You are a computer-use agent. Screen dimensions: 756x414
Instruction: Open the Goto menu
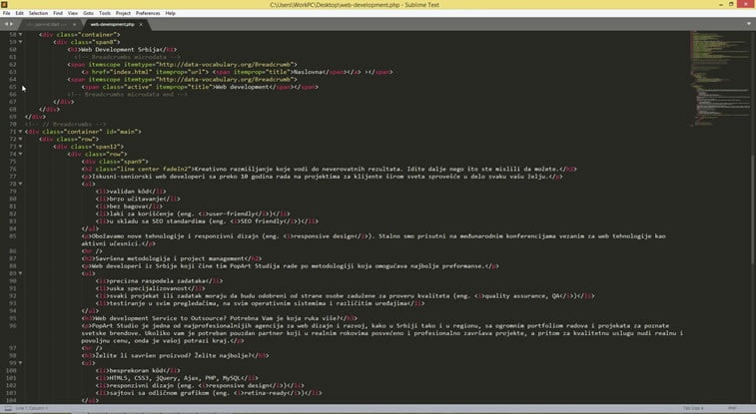[x=88, y=13]
